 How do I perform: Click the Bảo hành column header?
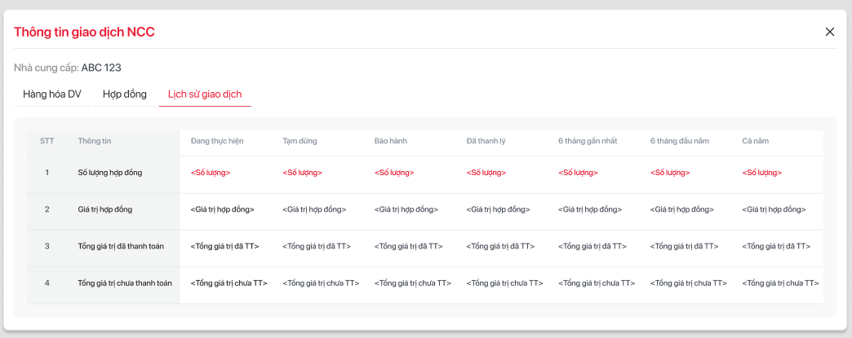coord(391,141)
